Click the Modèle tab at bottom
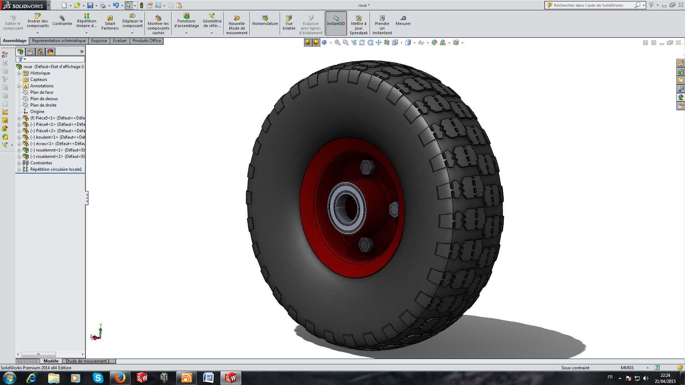The height and width of the screenshot is (385, 685). click(x=51, y=361)
